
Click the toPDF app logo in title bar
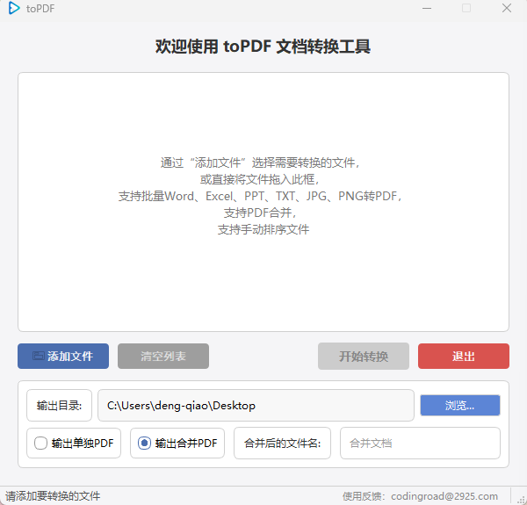[x=14, y=9]
